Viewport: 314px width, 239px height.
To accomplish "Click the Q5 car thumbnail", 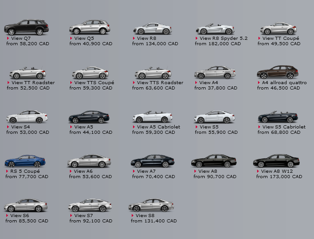I will click(x=90, y=27).
